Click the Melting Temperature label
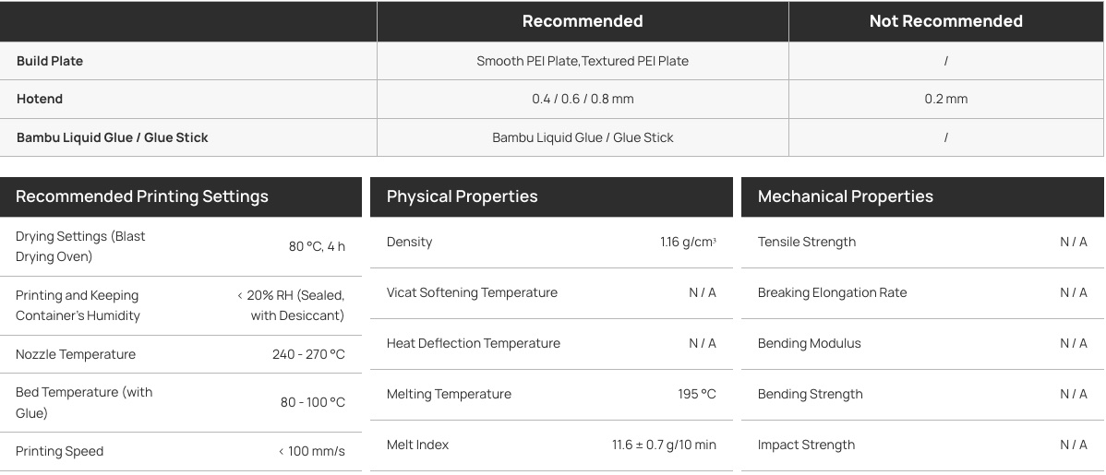Image resolution: width=1106 pixels, height=475 pixels. coord(449,394)
